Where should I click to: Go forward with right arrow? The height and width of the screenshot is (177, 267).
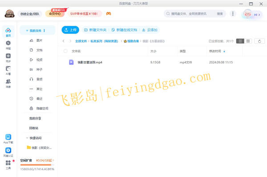click(70, 41)
